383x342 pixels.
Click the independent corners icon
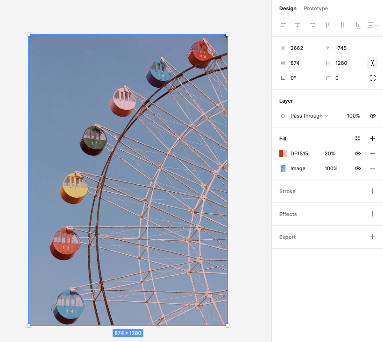click(373, 78)
